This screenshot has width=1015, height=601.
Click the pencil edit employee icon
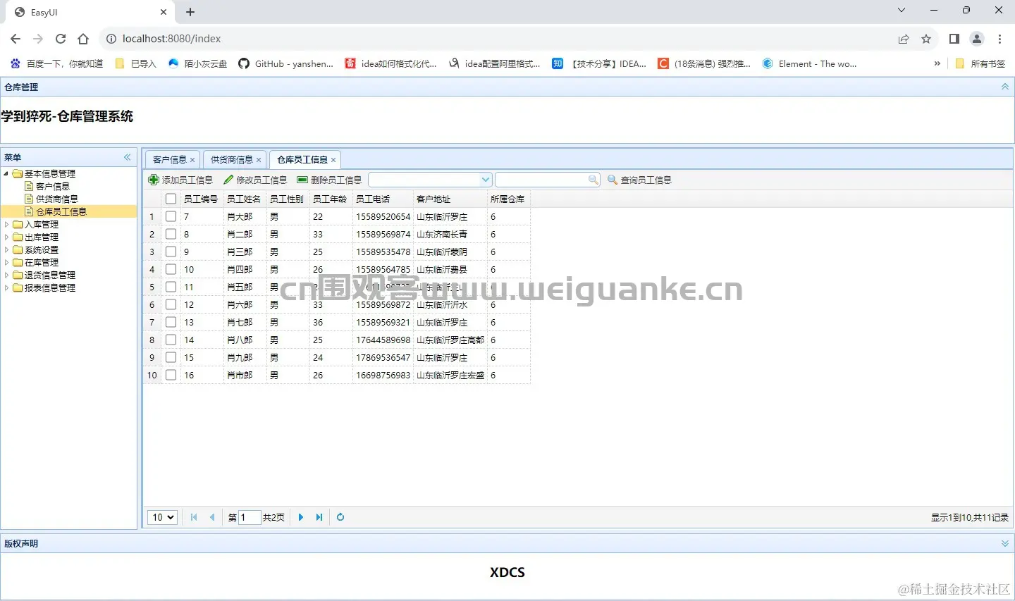pos(228,180)
